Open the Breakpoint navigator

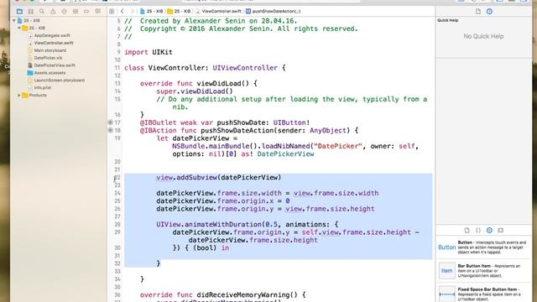(x=86, y=11)
